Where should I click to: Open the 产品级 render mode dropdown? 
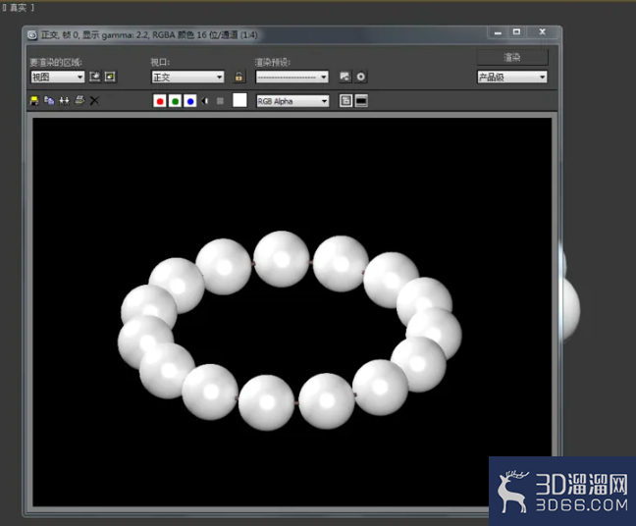tap(512, 78)
